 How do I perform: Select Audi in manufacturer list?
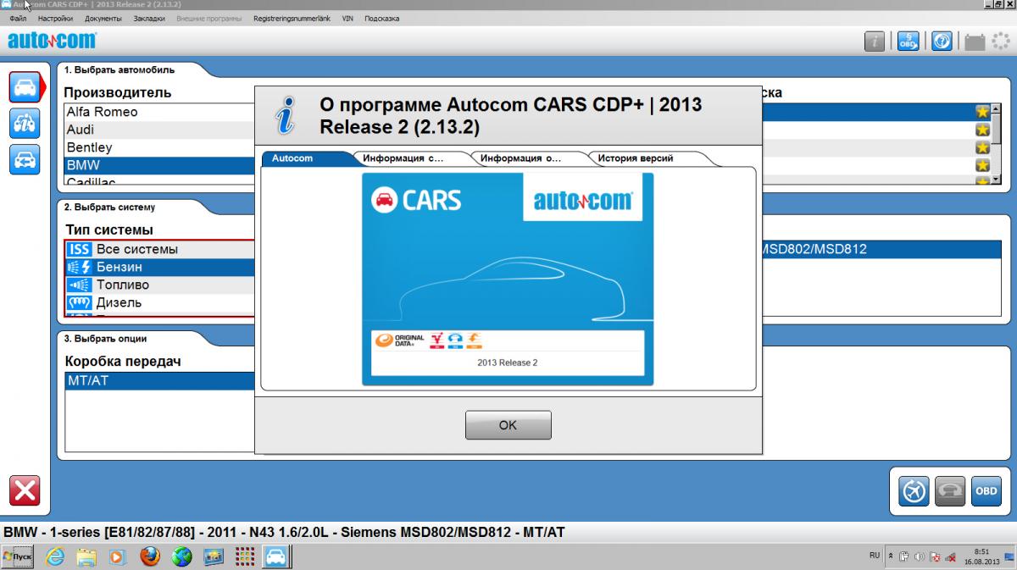(160, 130)
